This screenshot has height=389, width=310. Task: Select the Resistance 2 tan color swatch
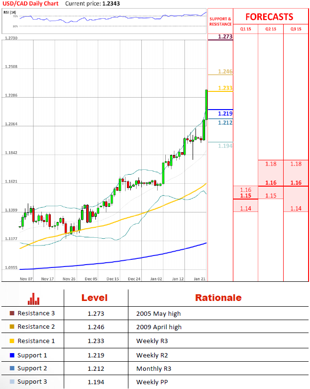click(x=12, y=326)
